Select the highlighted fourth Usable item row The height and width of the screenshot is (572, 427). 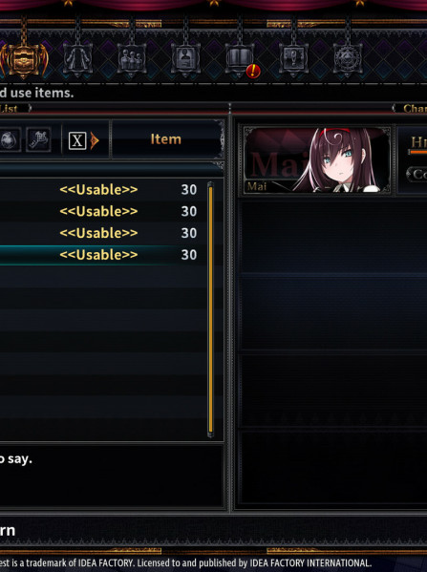pyautogui.click(x=103, y=255)
